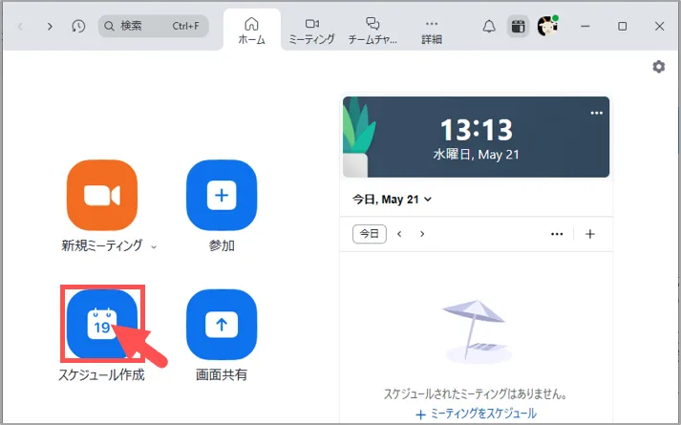
Task: Open the 詳細 more tab
Action: point(432,31)
